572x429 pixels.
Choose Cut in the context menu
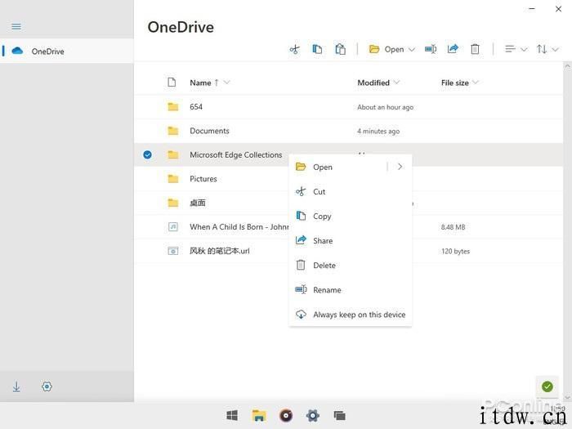351,191
